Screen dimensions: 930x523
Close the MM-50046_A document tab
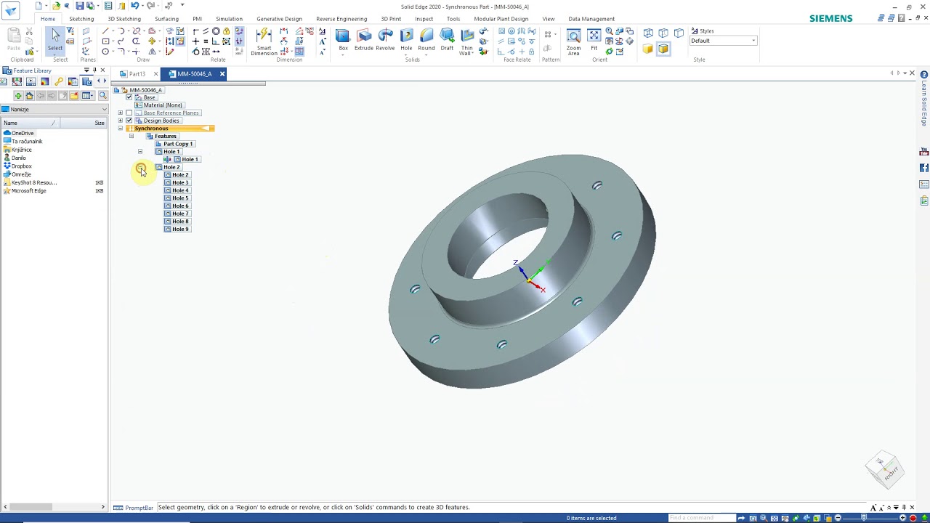coord(222,74)
